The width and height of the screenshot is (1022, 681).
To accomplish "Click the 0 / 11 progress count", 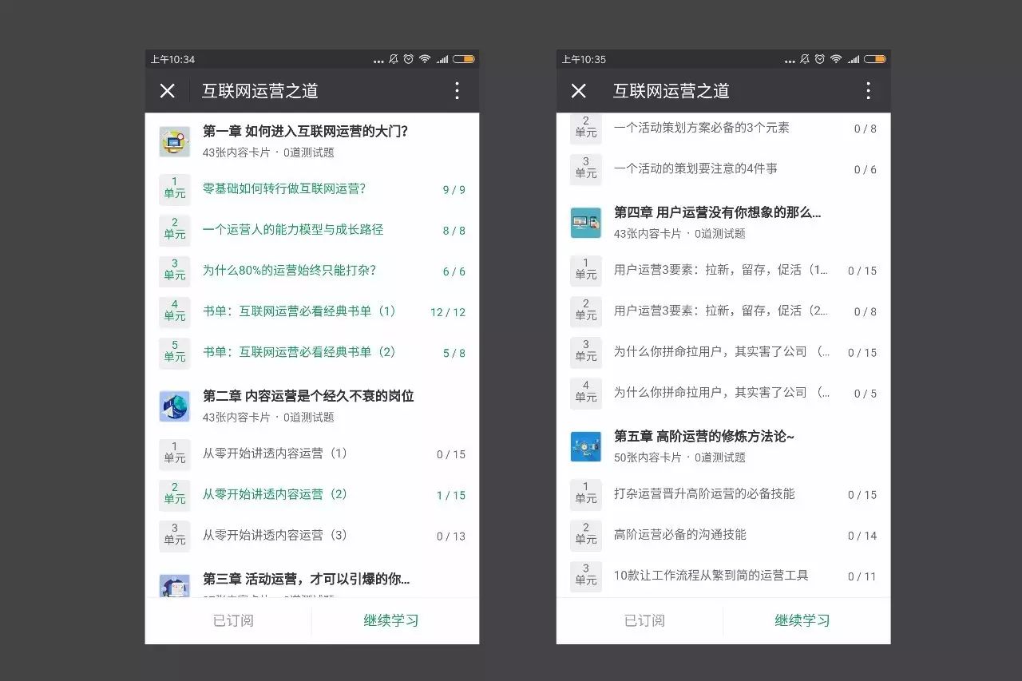I will (862, 576).
